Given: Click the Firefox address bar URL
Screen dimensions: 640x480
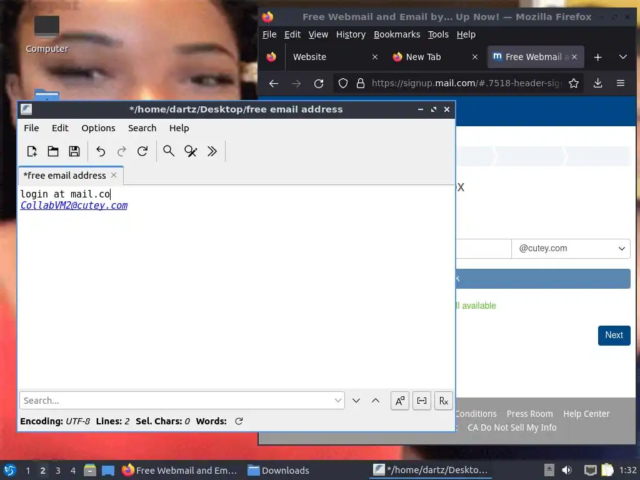Looking at the screenshot, I should pos(466,83).
